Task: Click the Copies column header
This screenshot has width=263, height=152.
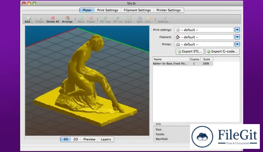Action: 195,59
